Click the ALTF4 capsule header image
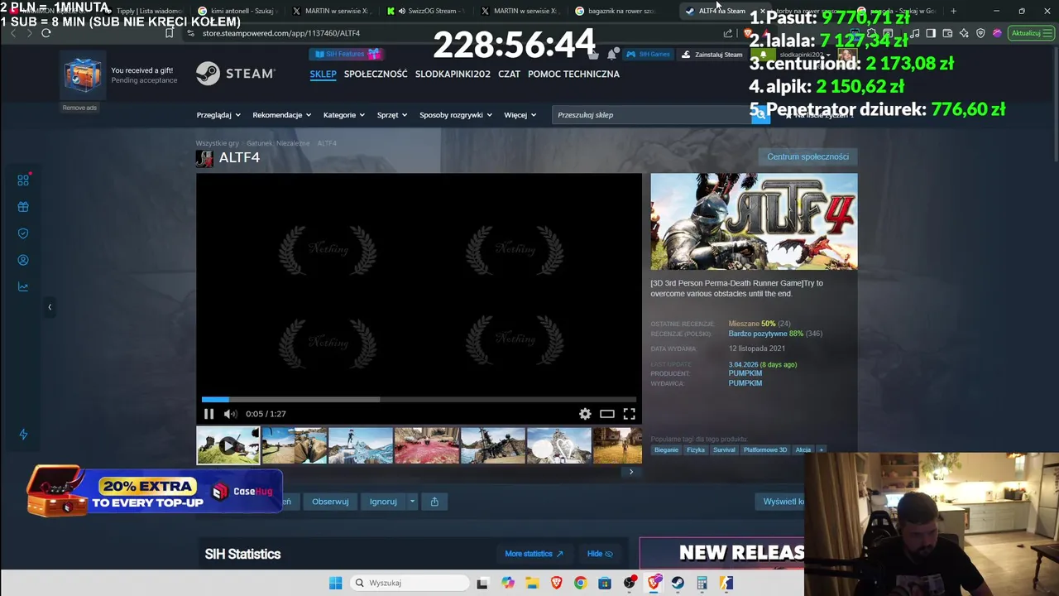Viewport: 1059px width, 596px height. click(x=754, y=222)
